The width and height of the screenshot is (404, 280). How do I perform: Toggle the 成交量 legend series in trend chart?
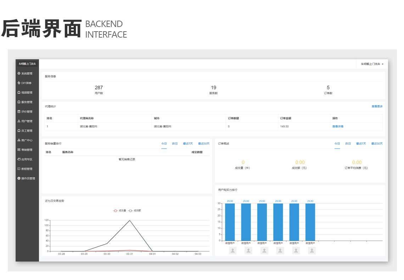(119, 210)
